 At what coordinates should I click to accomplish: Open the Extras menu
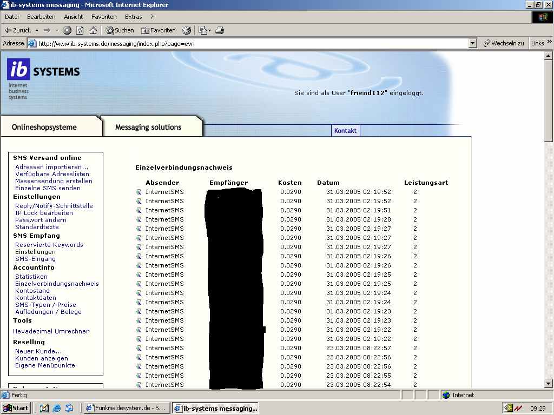(x=133, y=17)
